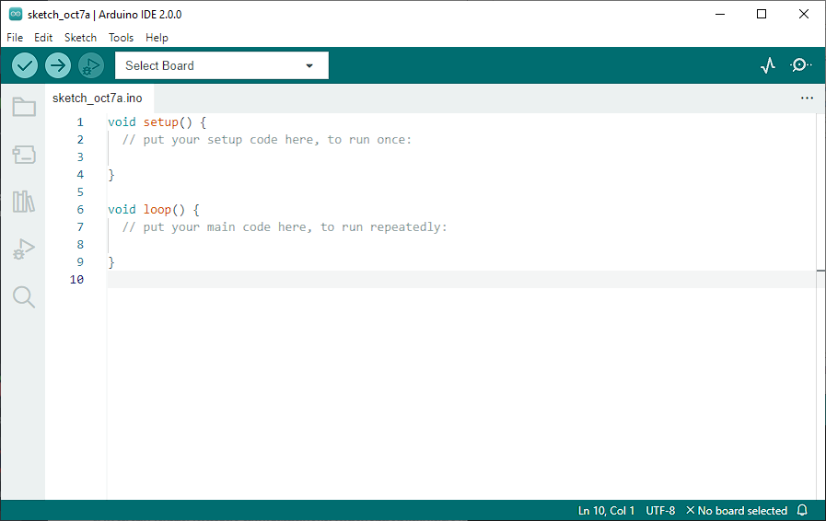Image resolution: width=826 pixels, height=521 pixels.
Task: Open the Serial Plotter
Action: (x=768, y=65)
